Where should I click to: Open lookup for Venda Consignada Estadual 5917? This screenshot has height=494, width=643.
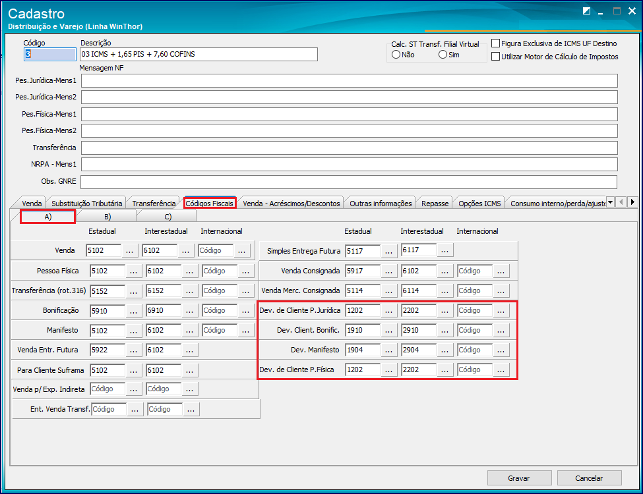(388, 271)
